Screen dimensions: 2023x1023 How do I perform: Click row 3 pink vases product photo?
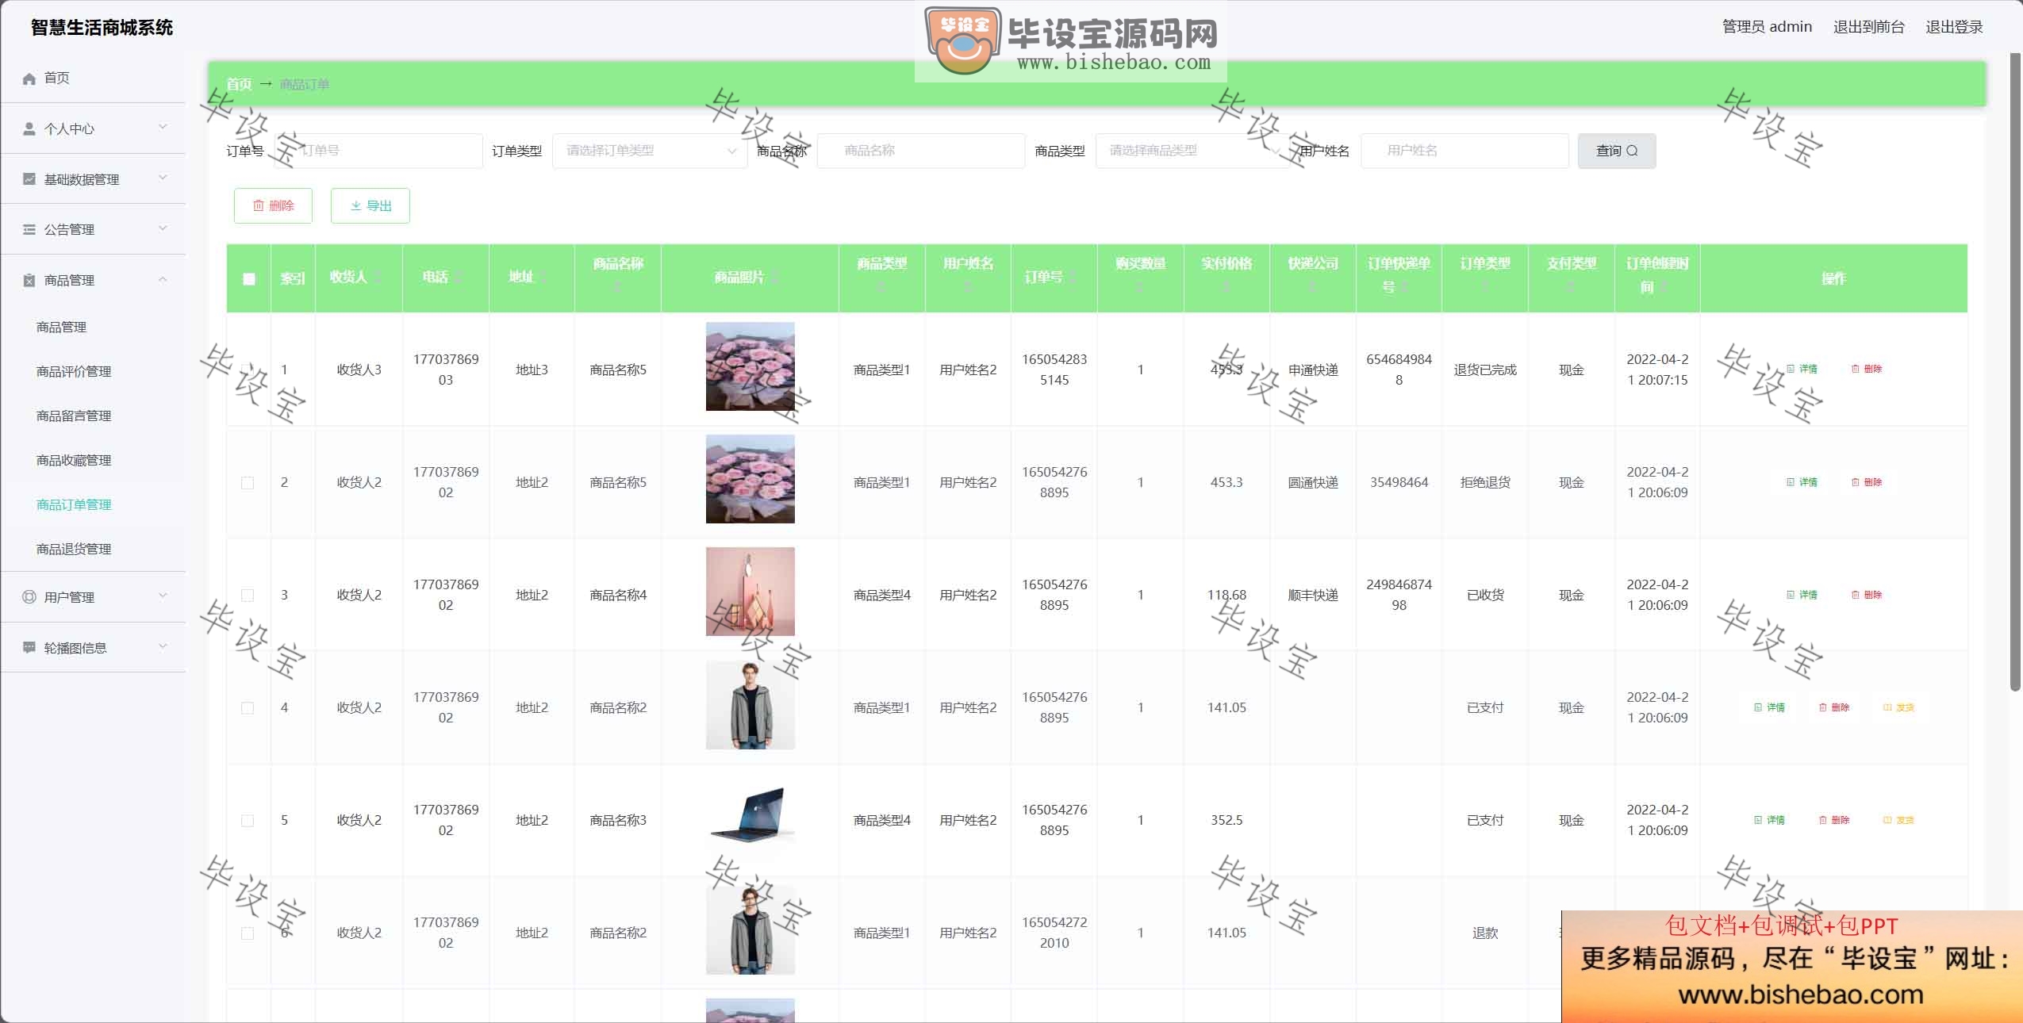750,592
